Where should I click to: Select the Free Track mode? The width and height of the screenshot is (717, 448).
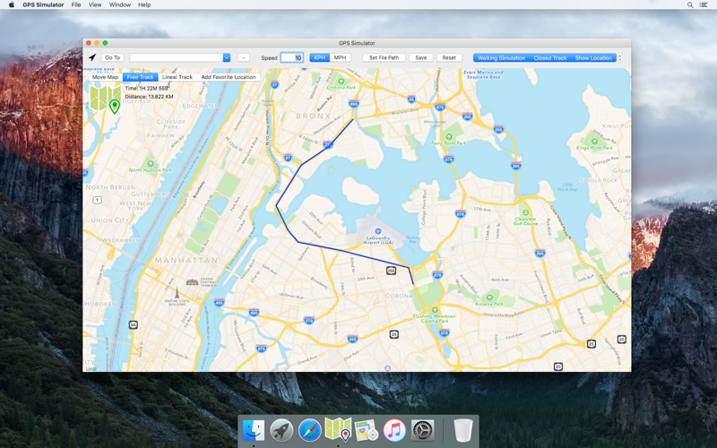(140, 77)
